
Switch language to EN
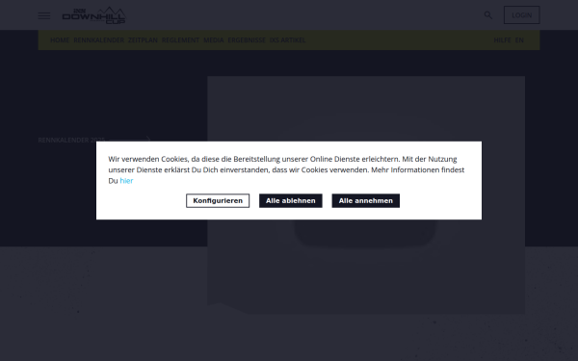click(519, 40)
